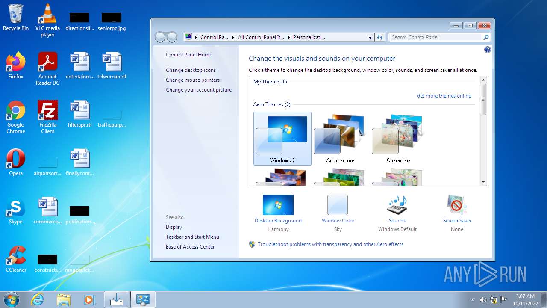Open Ease of Access Center link
The width and height of the screenshot is (547, 308).
click(x=190, y=247)
